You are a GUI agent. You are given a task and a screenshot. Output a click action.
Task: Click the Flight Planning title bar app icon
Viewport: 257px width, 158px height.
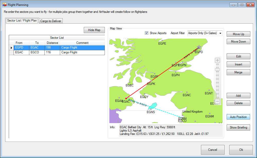click(5, 5)
